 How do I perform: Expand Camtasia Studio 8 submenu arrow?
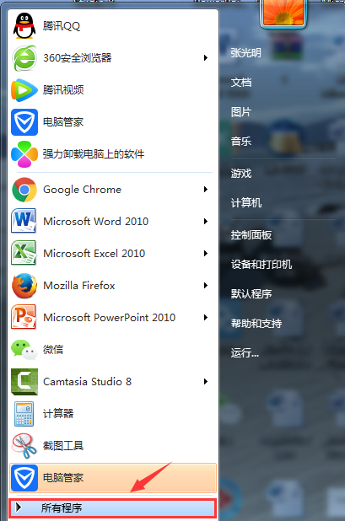(x=206, y=381)
